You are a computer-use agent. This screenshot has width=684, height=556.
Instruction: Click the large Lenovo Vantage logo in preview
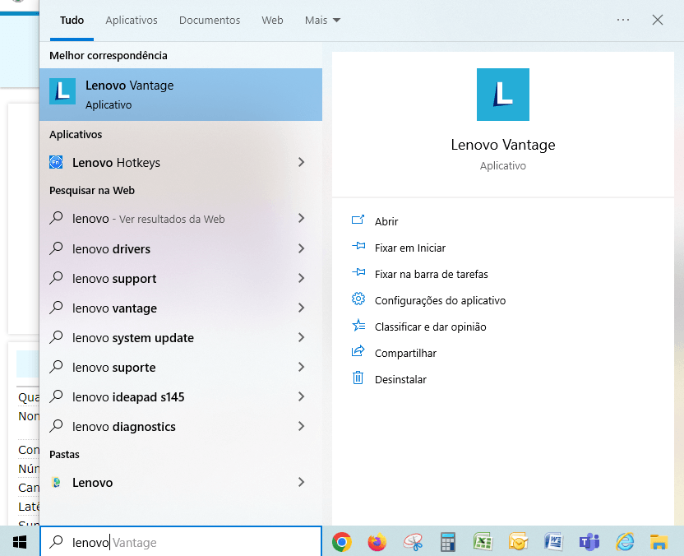coord(502,95)
